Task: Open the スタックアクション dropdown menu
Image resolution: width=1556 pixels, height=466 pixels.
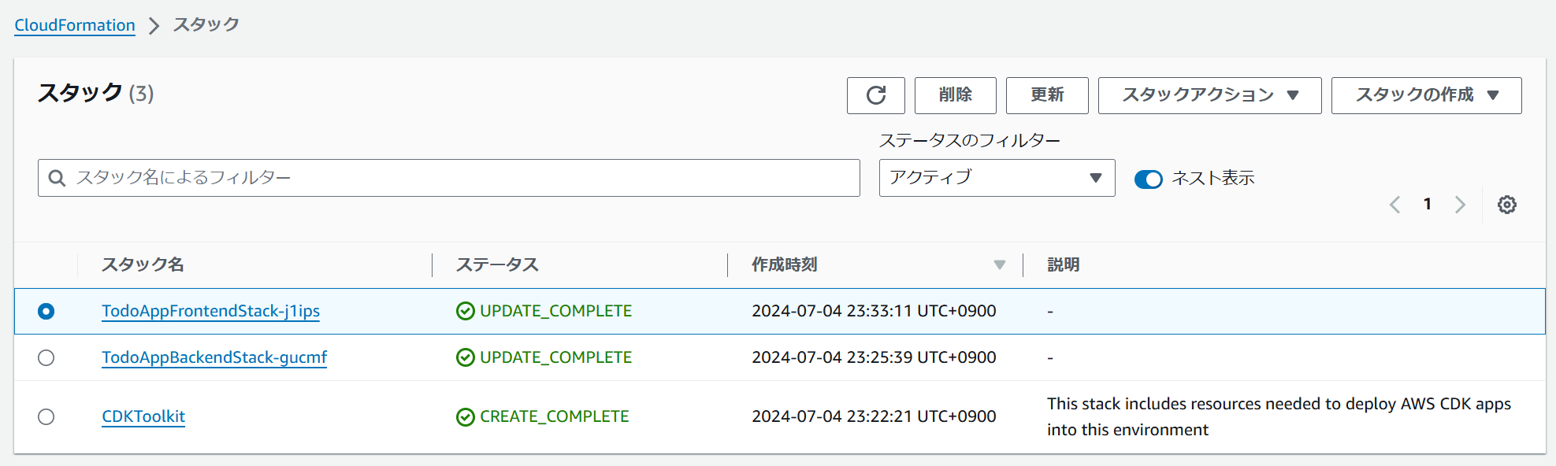Action: pos(1209,95)
